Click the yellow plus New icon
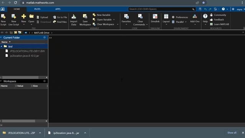Screen dimensions: 245x138 tap(24, 16)
